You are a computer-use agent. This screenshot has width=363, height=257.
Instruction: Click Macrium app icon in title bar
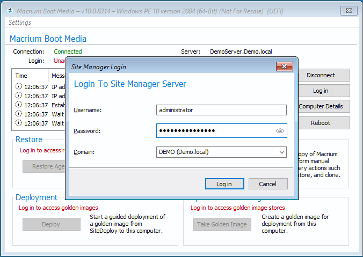pos(10,11)
